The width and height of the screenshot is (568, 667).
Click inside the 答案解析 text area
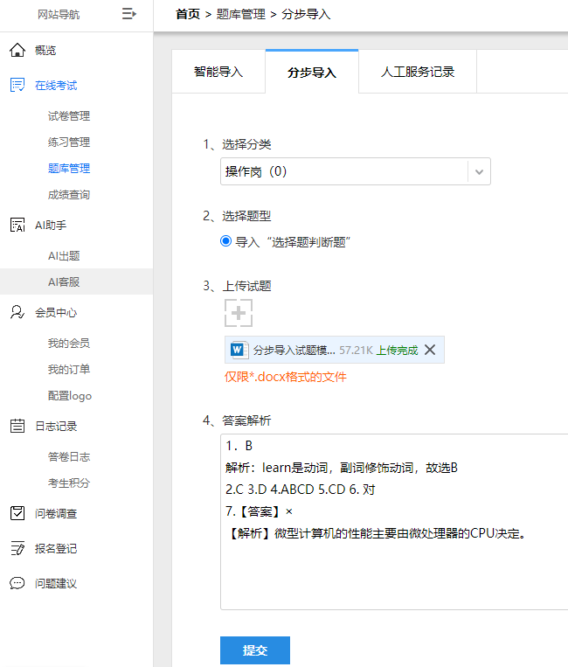point(394,522)
